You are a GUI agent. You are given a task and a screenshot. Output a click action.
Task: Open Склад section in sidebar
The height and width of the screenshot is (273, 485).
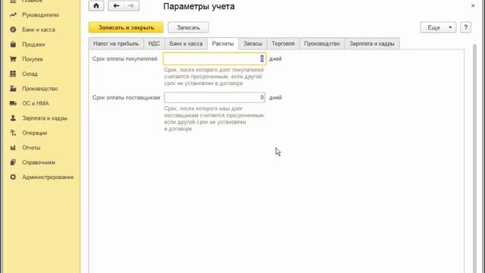click(x=30, y=74)
